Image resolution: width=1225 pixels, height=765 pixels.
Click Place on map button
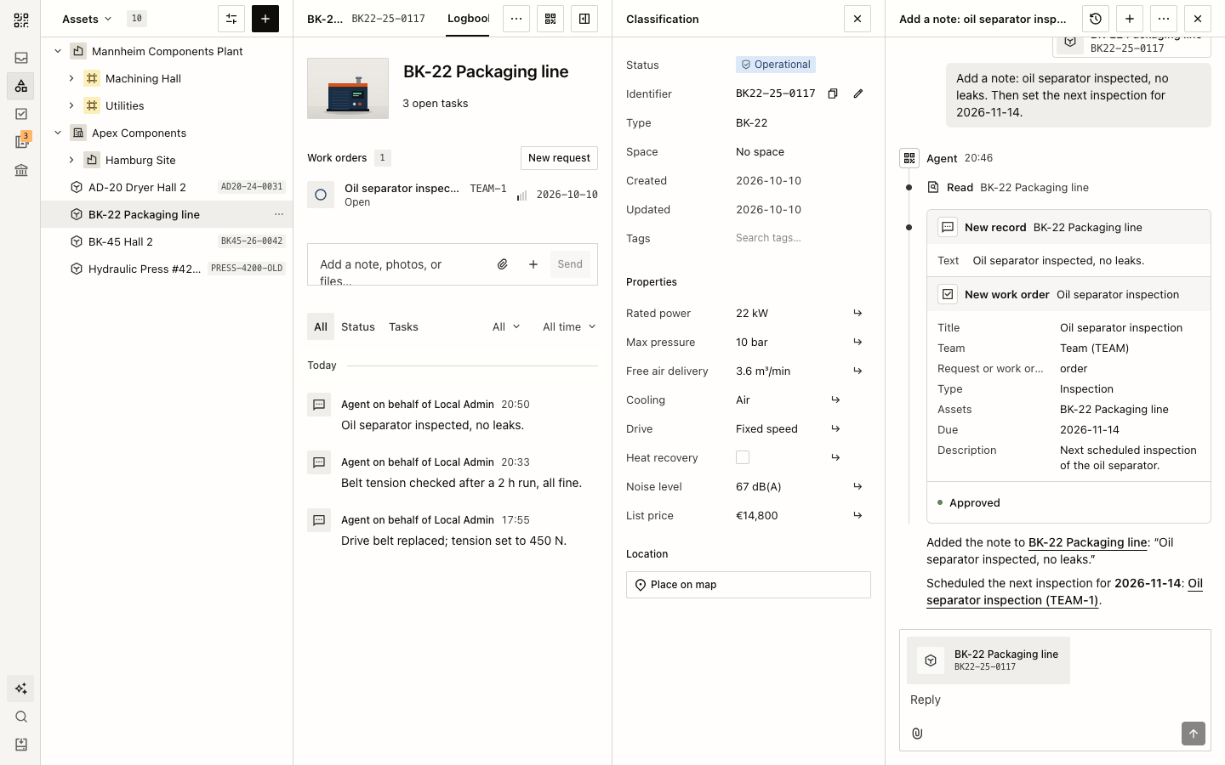pyautogui.click(x=749, y=585)
